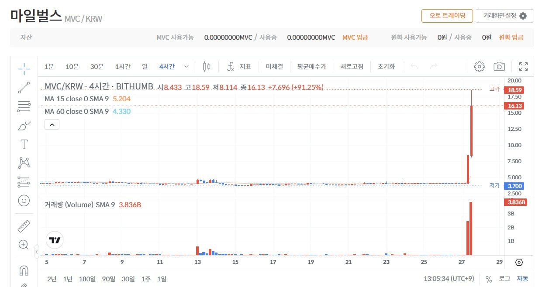542x287 pixels.
Task: Collapse the indicator legend with chevron
Action: 52,125
